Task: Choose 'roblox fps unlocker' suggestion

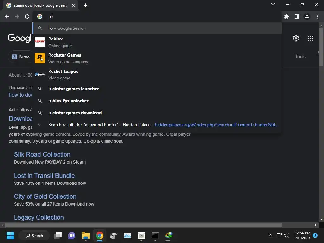Action: 157,101
